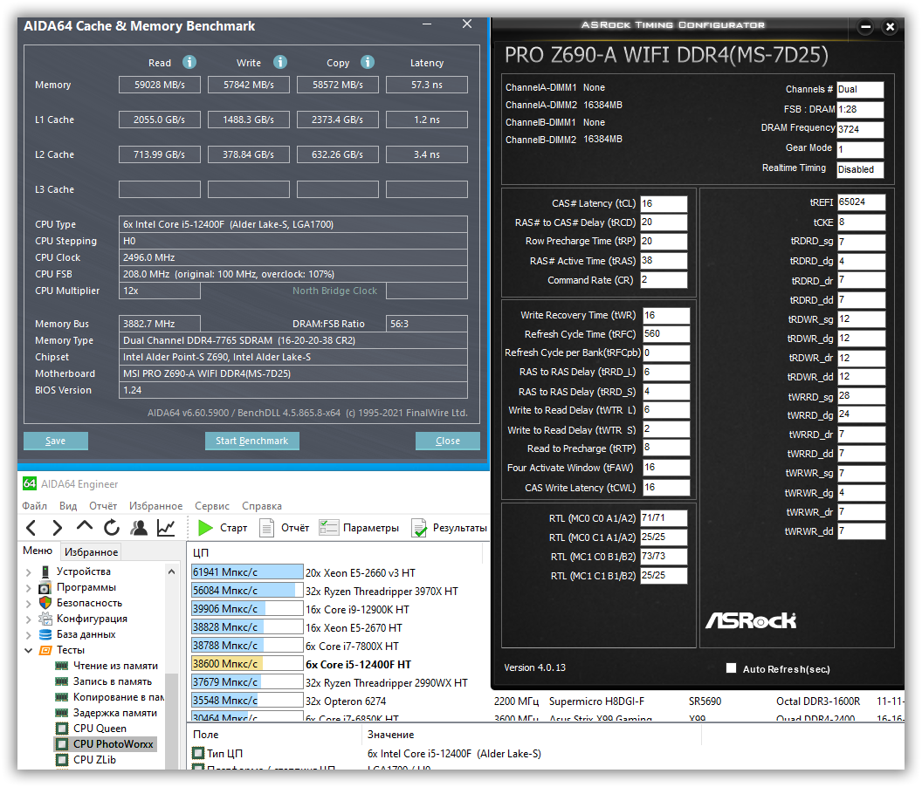
Task: Click the CAS# Latency (tCL) field
Action: point(664,203)
